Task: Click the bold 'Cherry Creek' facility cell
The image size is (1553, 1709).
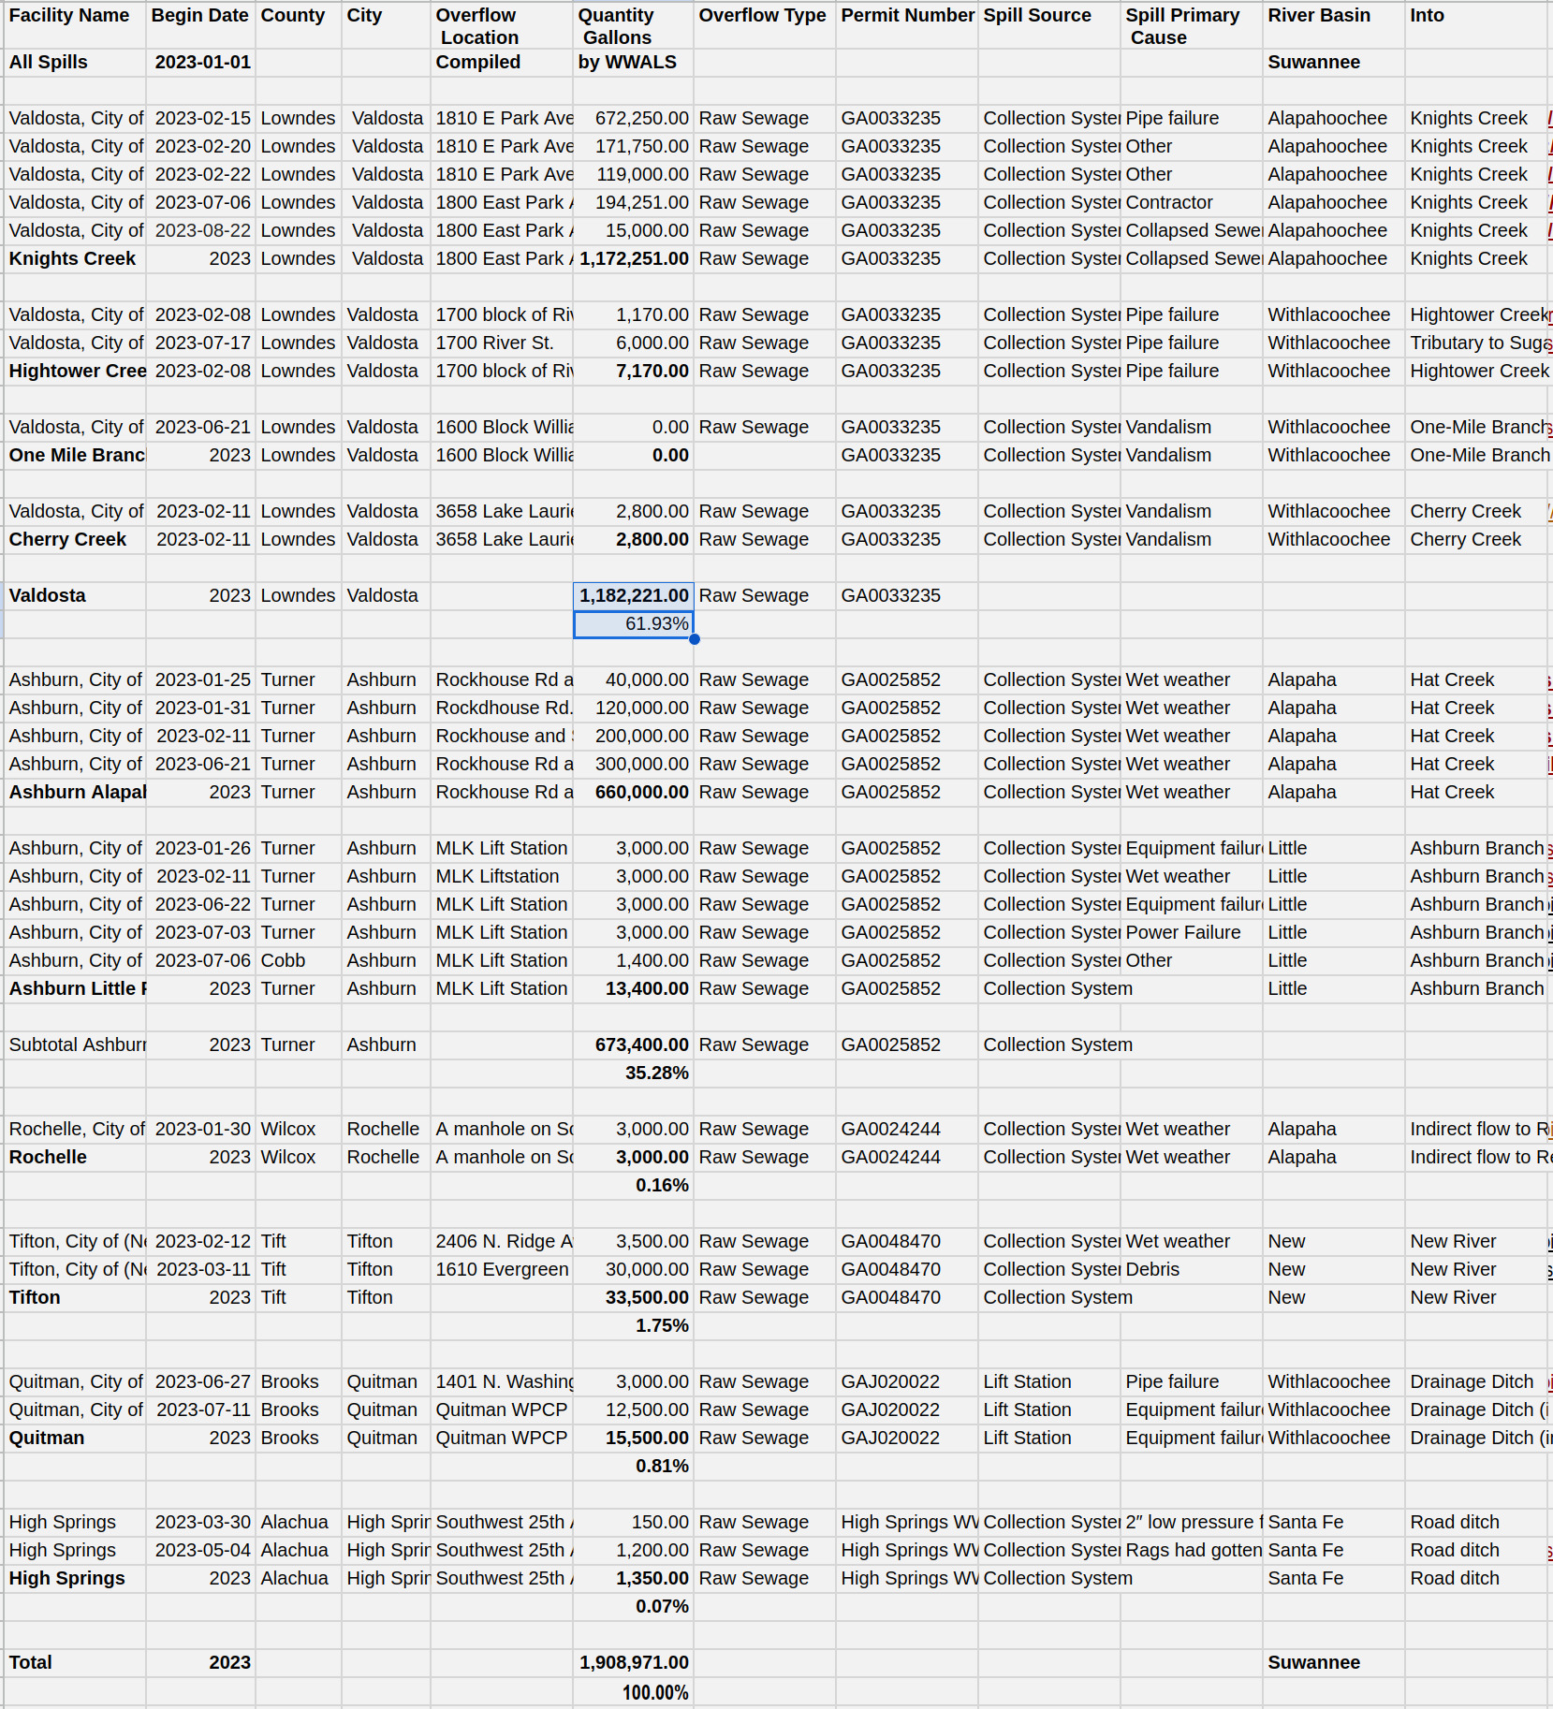Action: pos(75,540)
